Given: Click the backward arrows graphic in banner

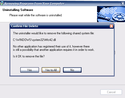Looking at the screenshot, I should tap(108, 11).
